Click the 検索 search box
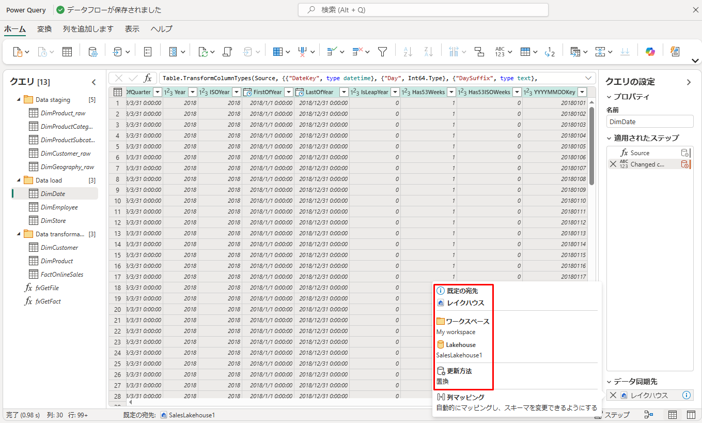The height and width of the screenshot is (423, 702). coord(423,10)
